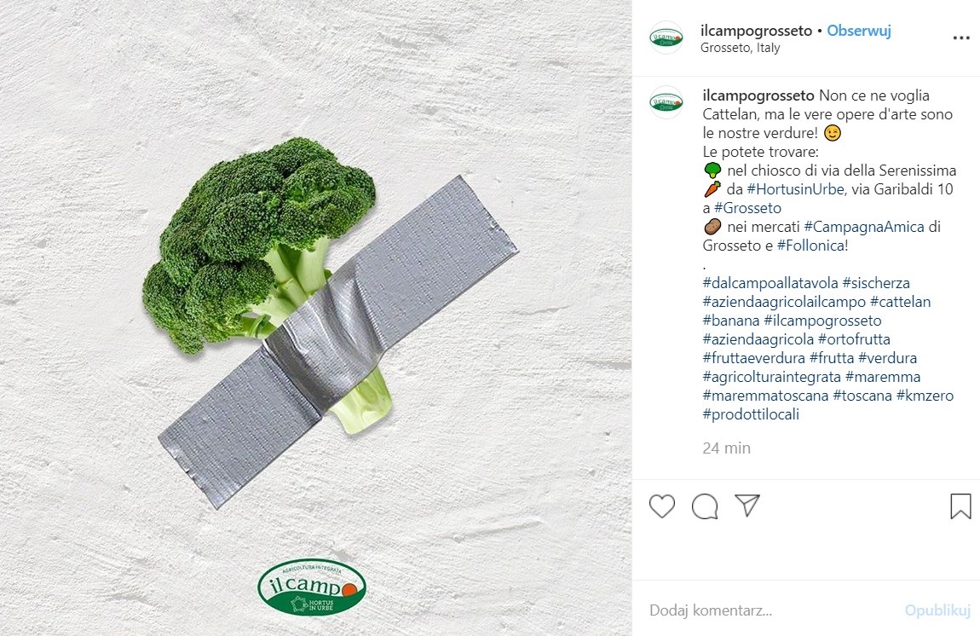This screenshot has width=980, height=636.
Task: Open the three-dot more options menu
Action: 960,38
